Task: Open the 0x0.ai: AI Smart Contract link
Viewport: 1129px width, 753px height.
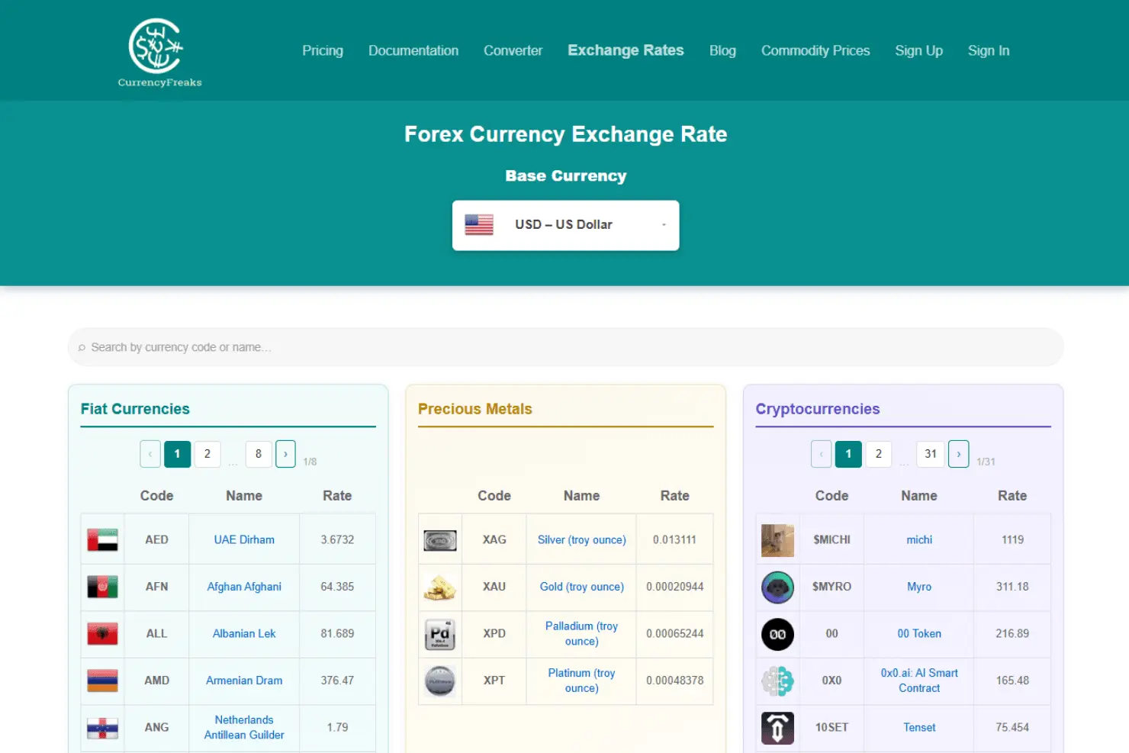Action: pyautogui.click(x=919, y=681)
